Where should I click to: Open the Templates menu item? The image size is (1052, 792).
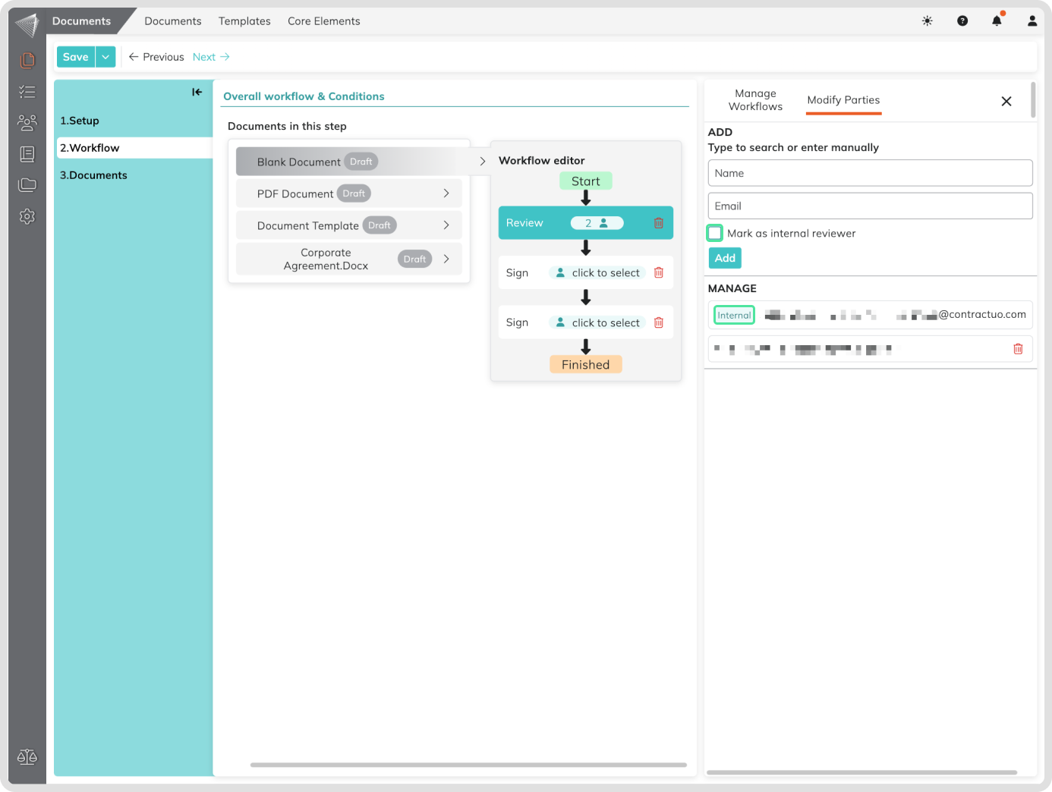(244, 21)
